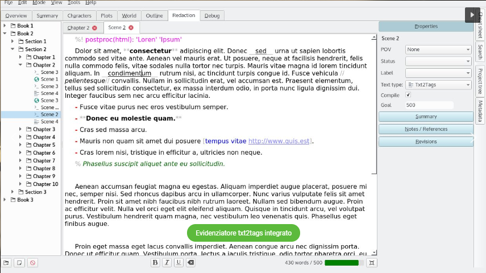Screen dimensions: 486x273
Task: Enter fullscreen editing mode icon
Action: pos(371,263)
